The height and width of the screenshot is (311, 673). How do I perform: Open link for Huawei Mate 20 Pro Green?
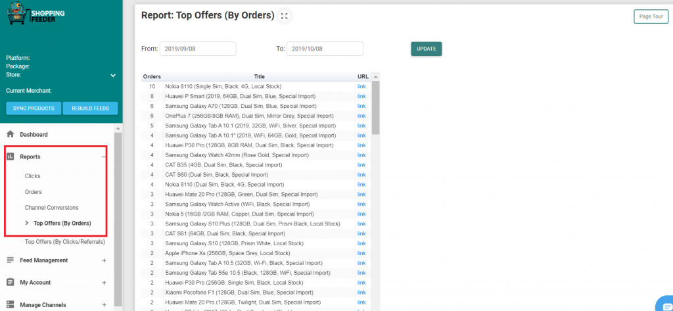pos(361,195)
